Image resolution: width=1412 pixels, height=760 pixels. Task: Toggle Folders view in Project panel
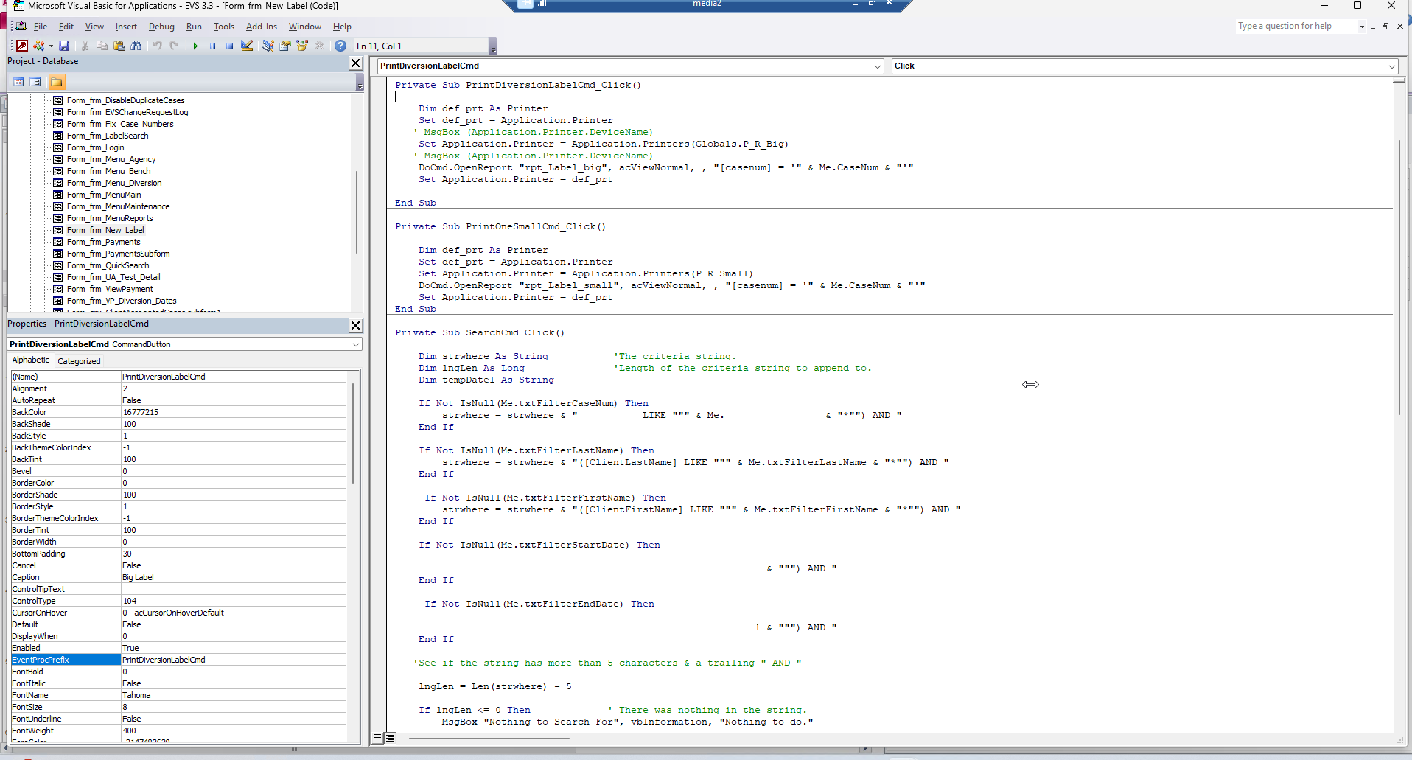56,82
